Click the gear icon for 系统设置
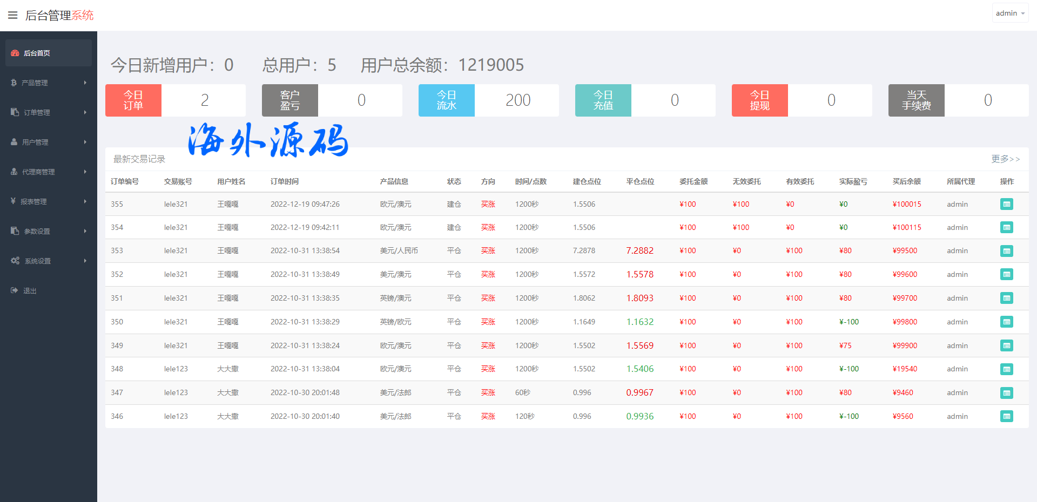This screenshot has width=1037, height=502. [15, 261]
